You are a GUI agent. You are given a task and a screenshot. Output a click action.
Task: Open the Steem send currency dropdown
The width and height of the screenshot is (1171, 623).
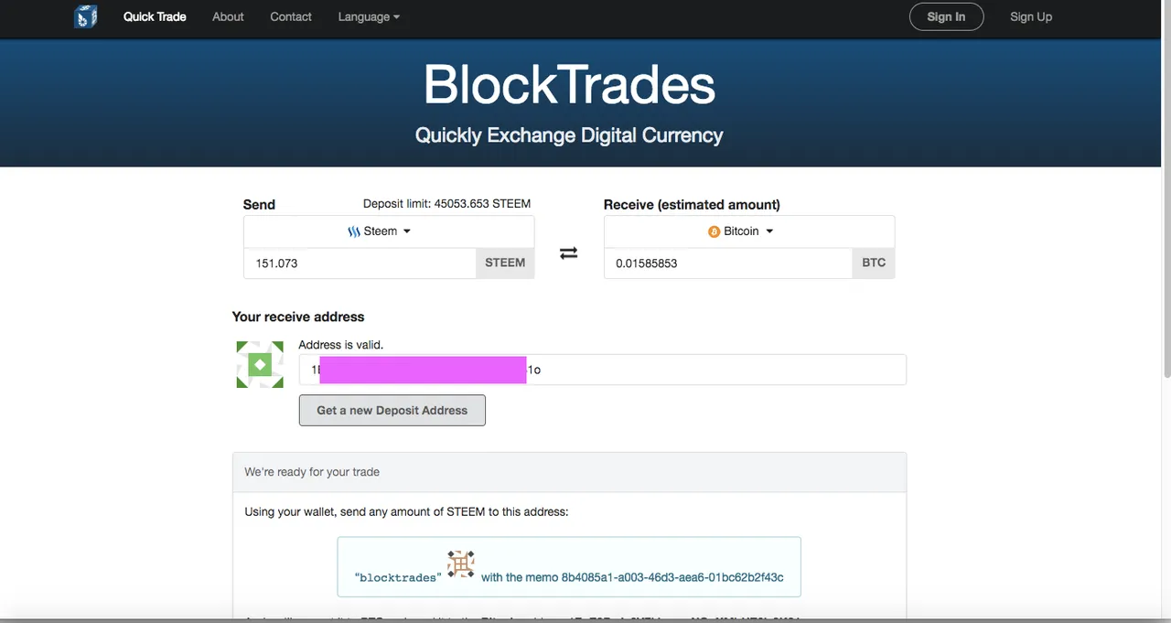(x=389, y=231)
